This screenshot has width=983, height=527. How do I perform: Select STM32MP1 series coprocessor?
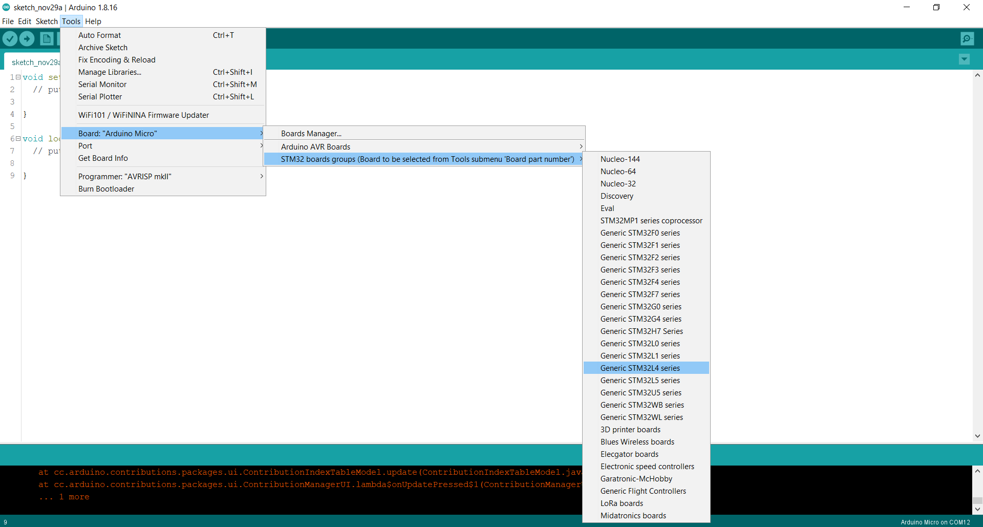(x=646, y=221)
